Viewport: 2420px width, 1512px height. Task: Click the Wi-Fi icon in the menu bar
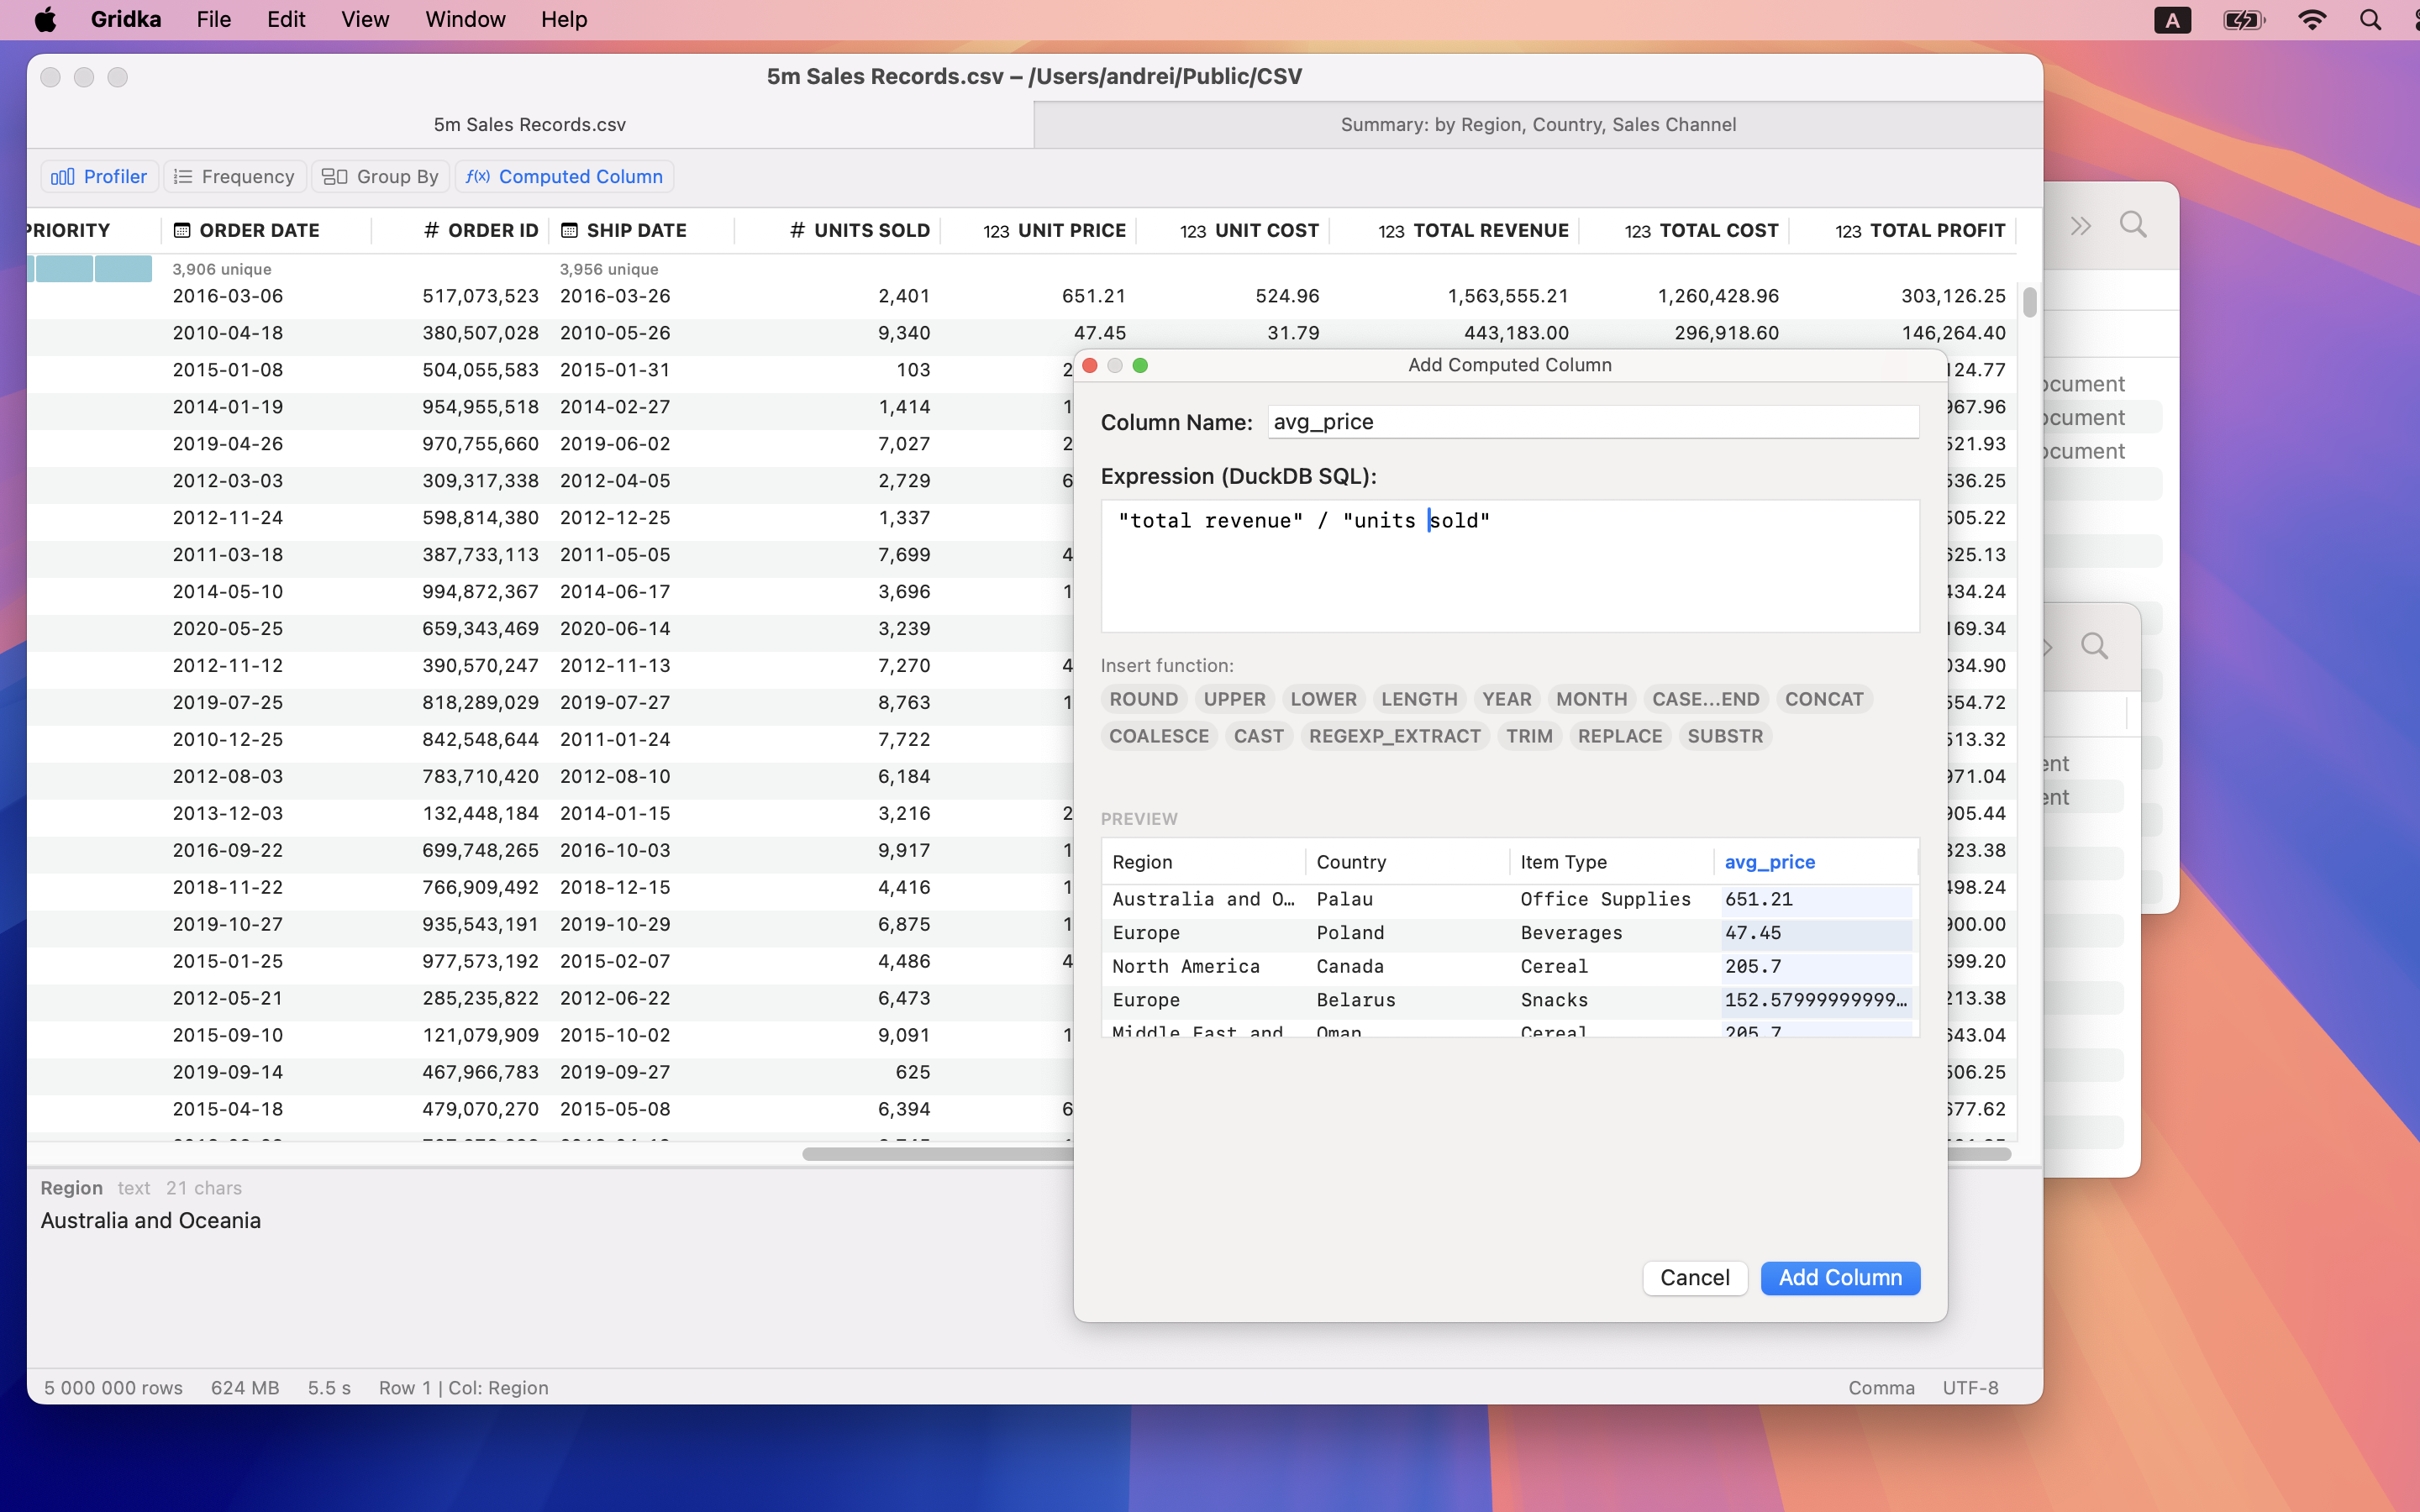pyautogui.click(x=2312, y=19)
